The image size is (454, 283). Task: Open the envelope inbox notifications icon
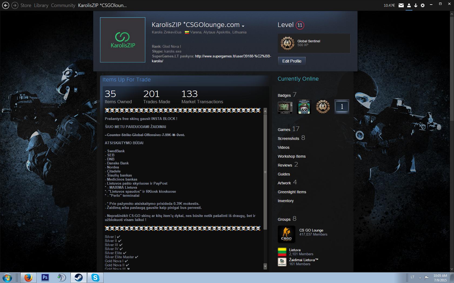401,5
